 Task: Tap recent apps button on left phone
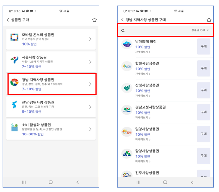coord(24,182)
